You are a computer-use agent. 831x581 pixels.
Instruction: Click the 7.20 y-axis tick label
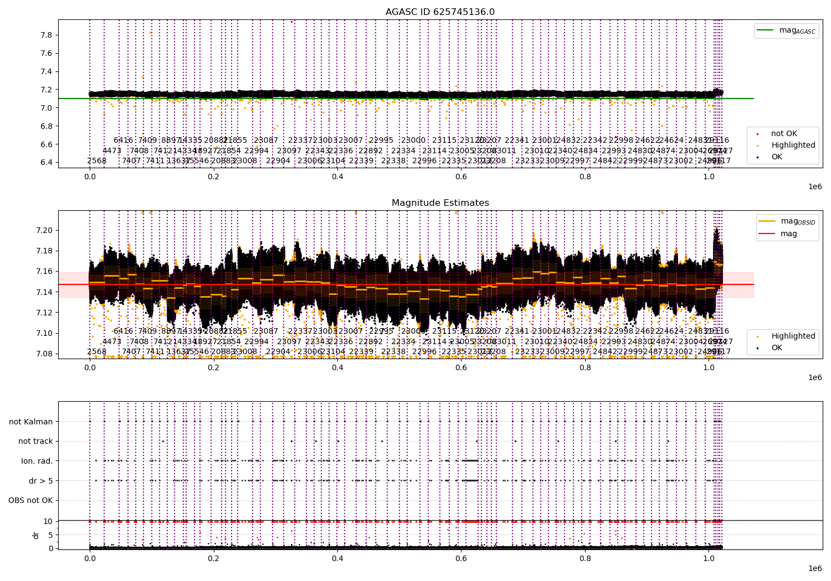(44, 230)
